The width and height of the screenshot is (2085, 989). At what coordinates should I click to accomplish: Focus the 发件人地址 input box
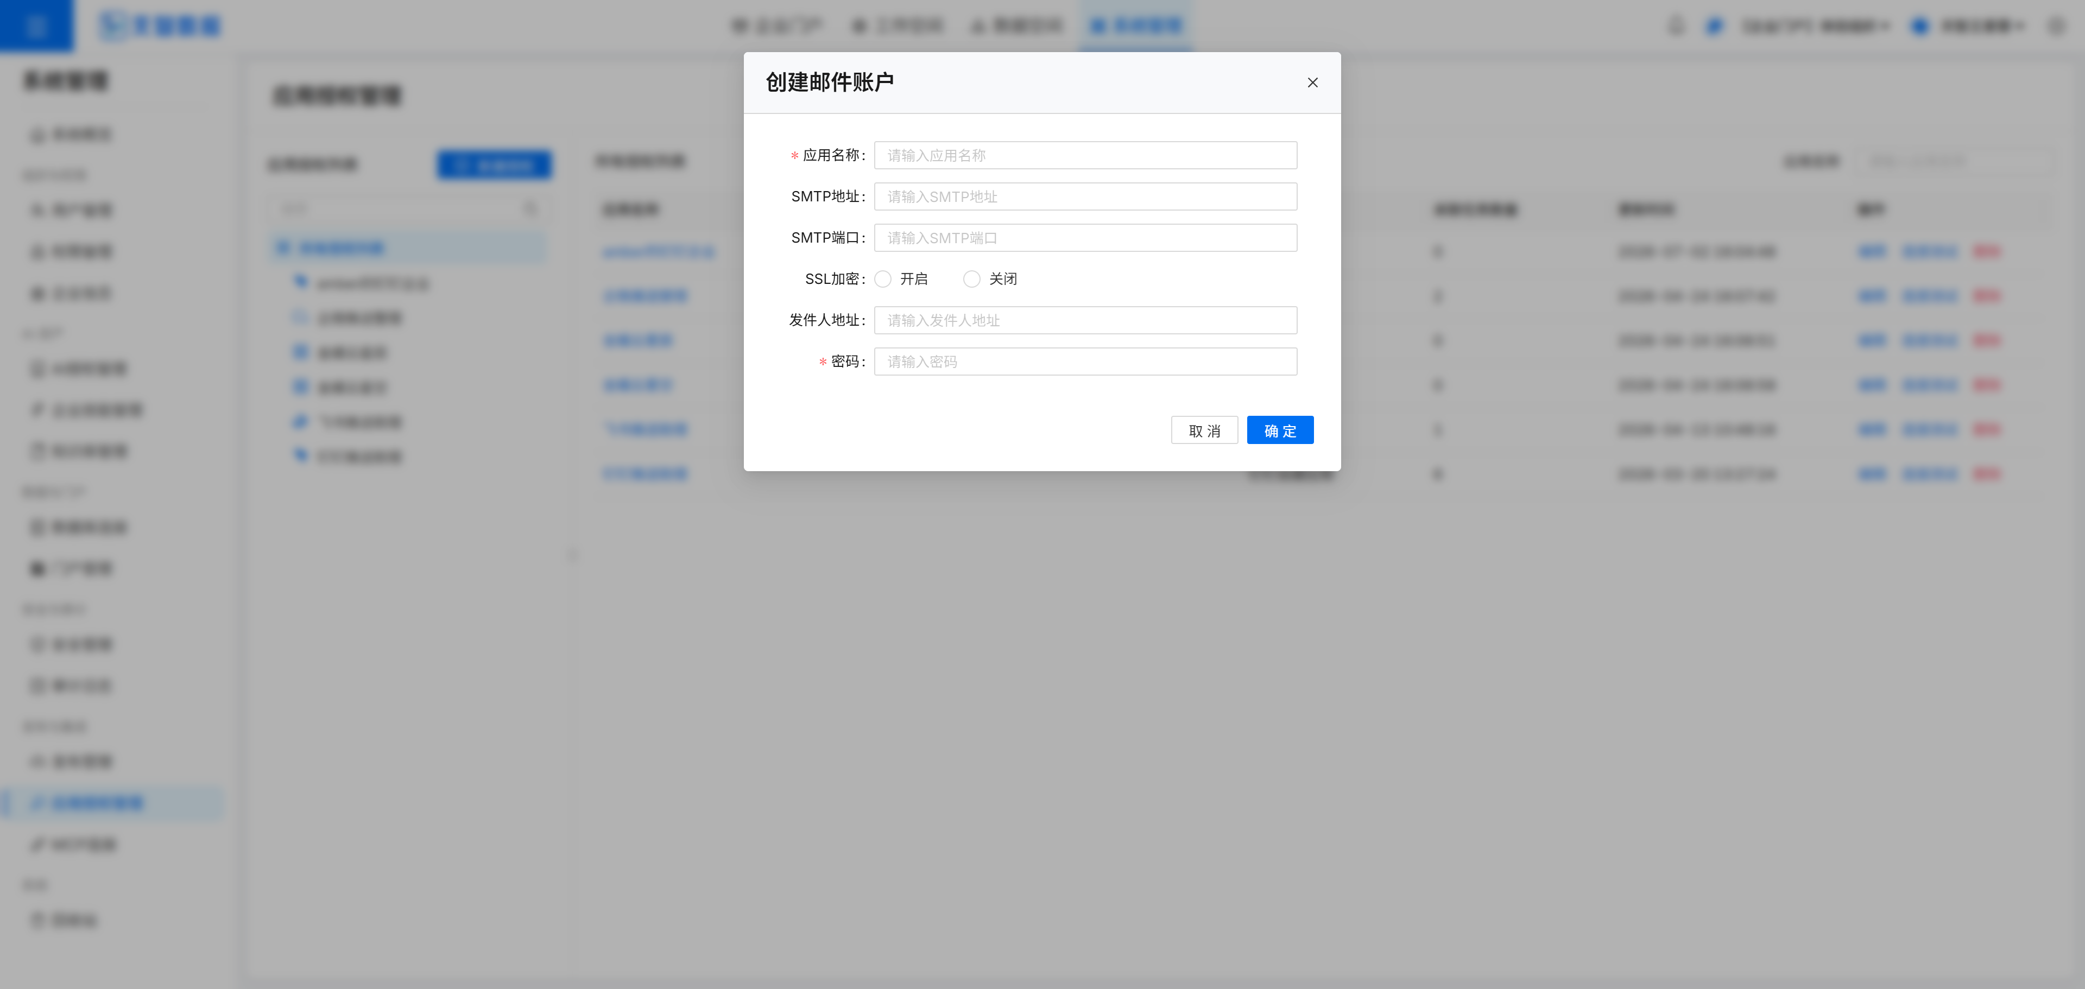(1085, 320)
